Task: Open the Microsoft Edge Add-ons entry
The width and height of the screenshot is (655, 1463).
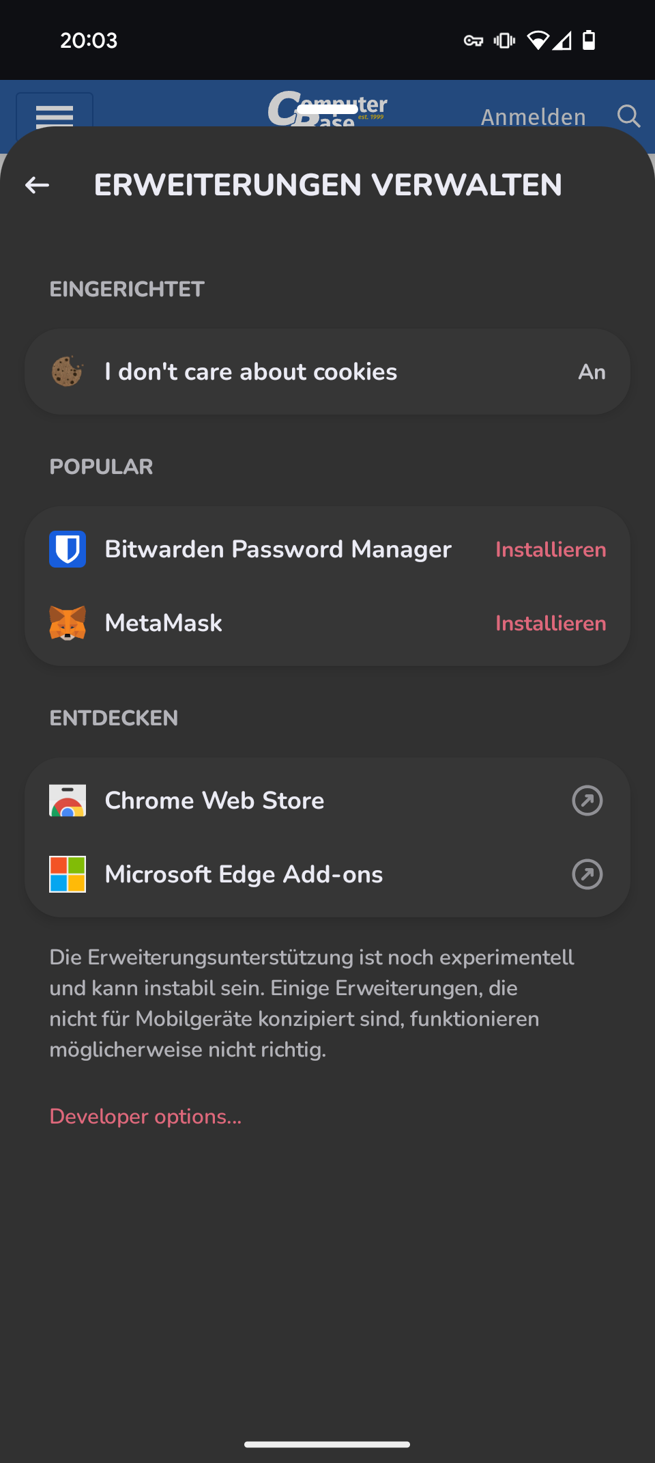Action: coord(244,874)
